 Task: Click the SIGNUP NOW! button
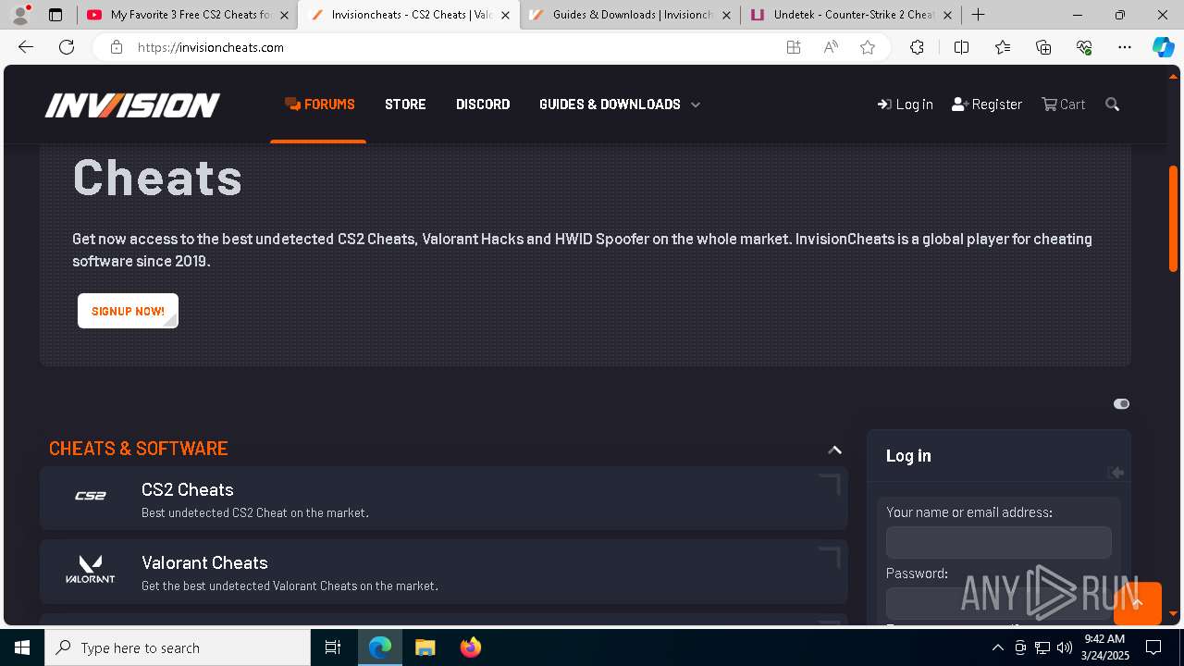(128, 311)
